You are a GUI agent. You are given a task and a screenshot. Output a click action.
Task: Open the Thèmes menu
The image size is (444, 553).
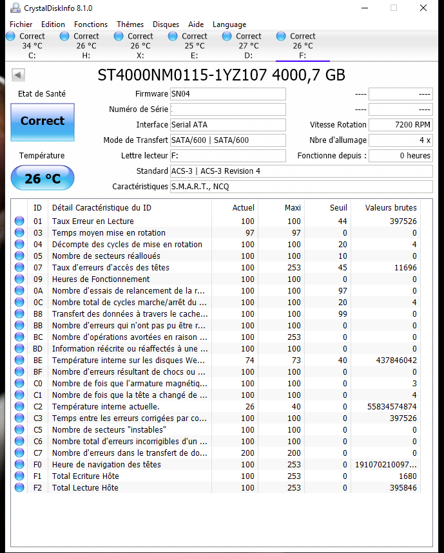tap(130, 24)
